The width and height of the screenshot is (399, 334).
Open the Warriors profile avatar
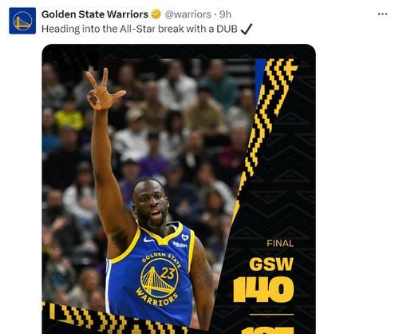(22, 21)
